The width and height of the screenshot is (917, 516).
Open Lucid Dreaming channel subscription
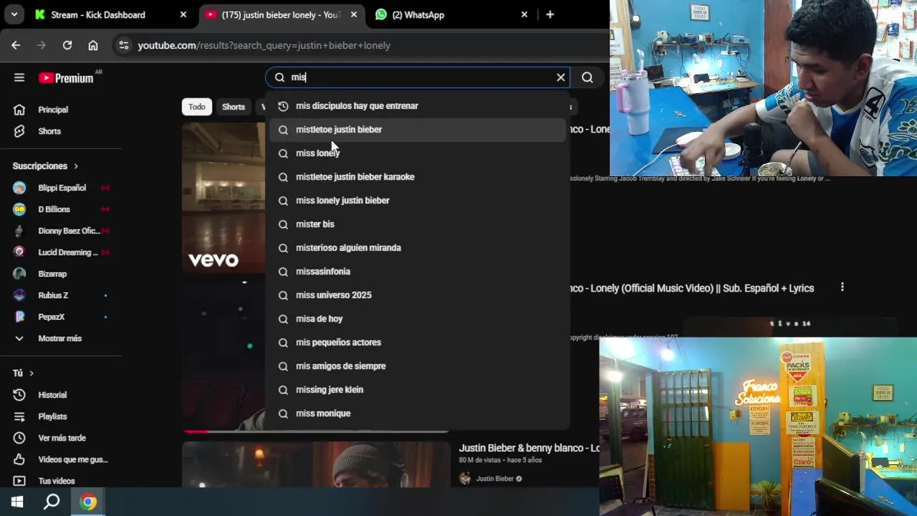pyautogui.click(x=60, y=252)
